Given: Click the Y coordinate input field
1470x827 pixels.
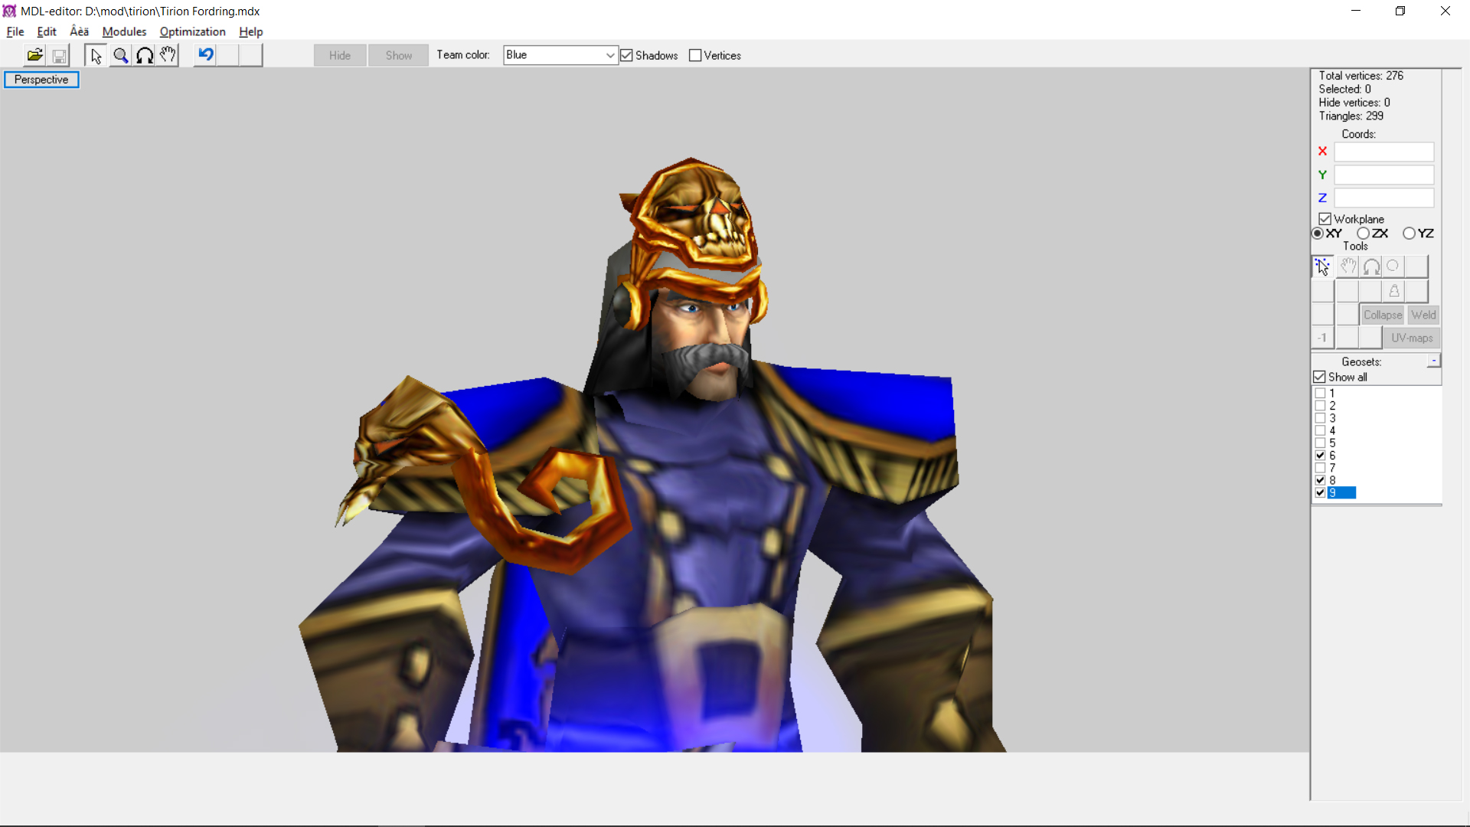Looking at the screenshot, I should pos(1383,175).
